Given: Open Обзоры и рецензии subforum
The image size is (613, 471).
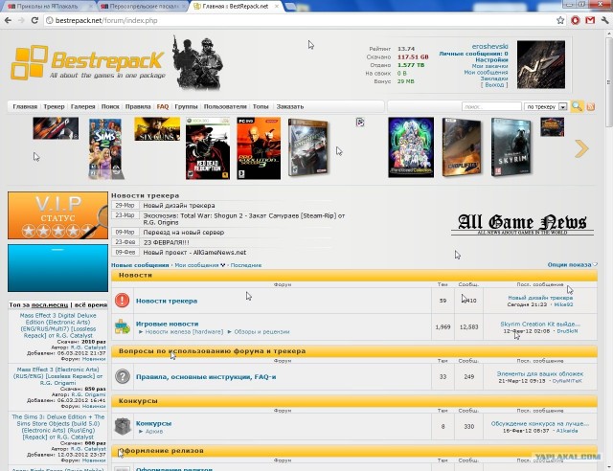Looking at the screenshot, I should (x=261, y=332).
